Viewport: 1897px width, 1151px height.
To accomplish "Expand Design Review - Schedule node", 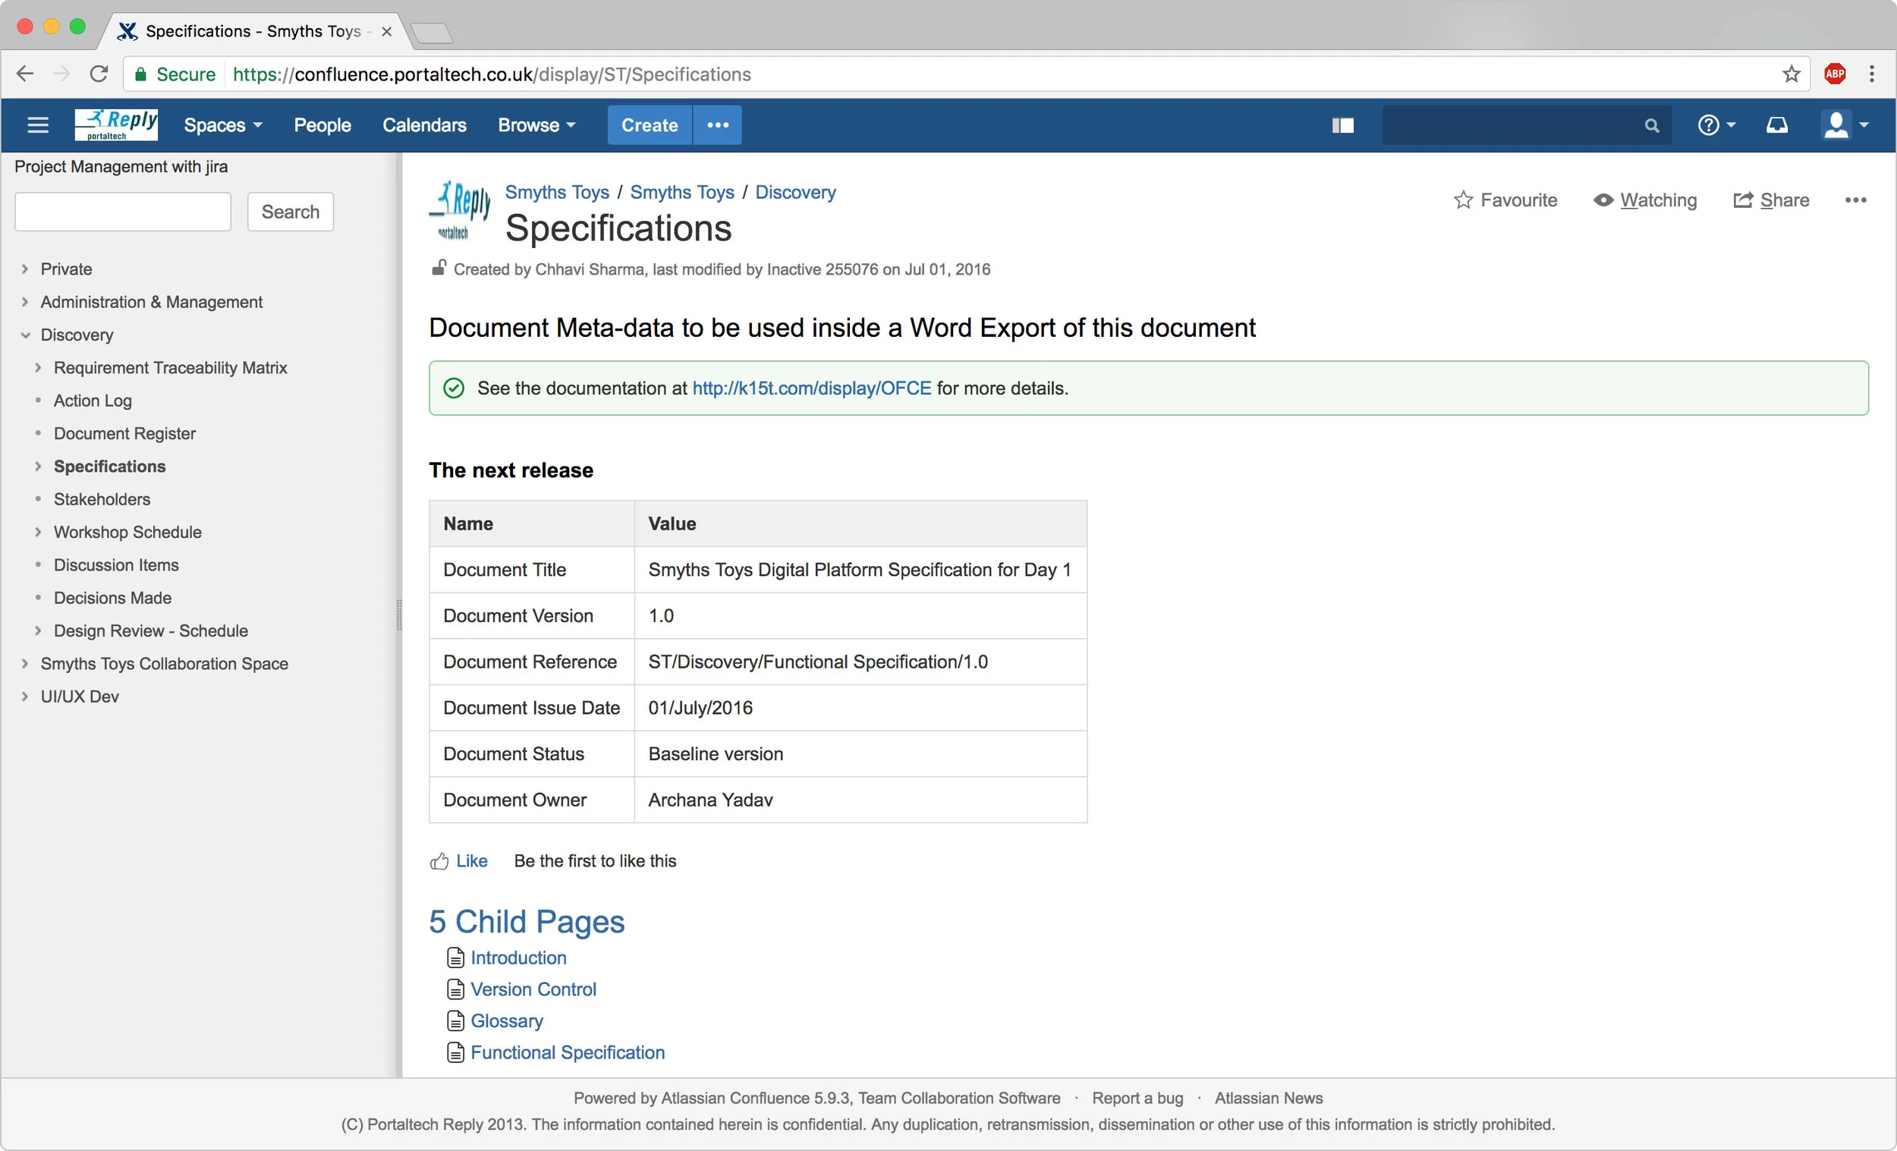I will (x=38, y=631).
